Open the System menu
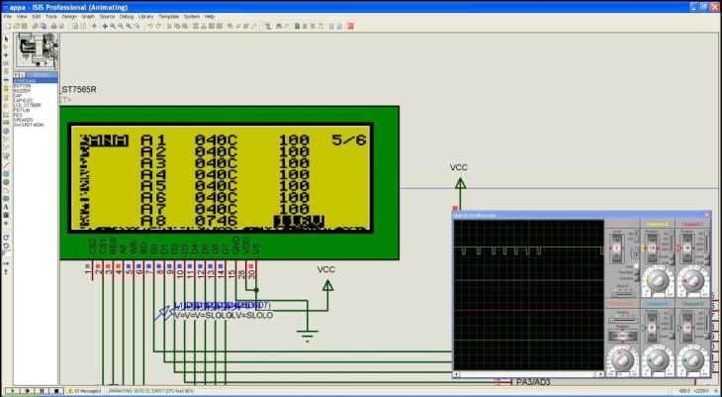Screen dimensions: 722x397 (192, 16)
